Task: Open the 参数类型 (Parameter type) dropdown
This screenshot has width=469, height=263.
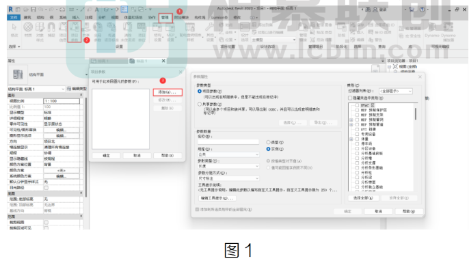Action: (228, 166)
